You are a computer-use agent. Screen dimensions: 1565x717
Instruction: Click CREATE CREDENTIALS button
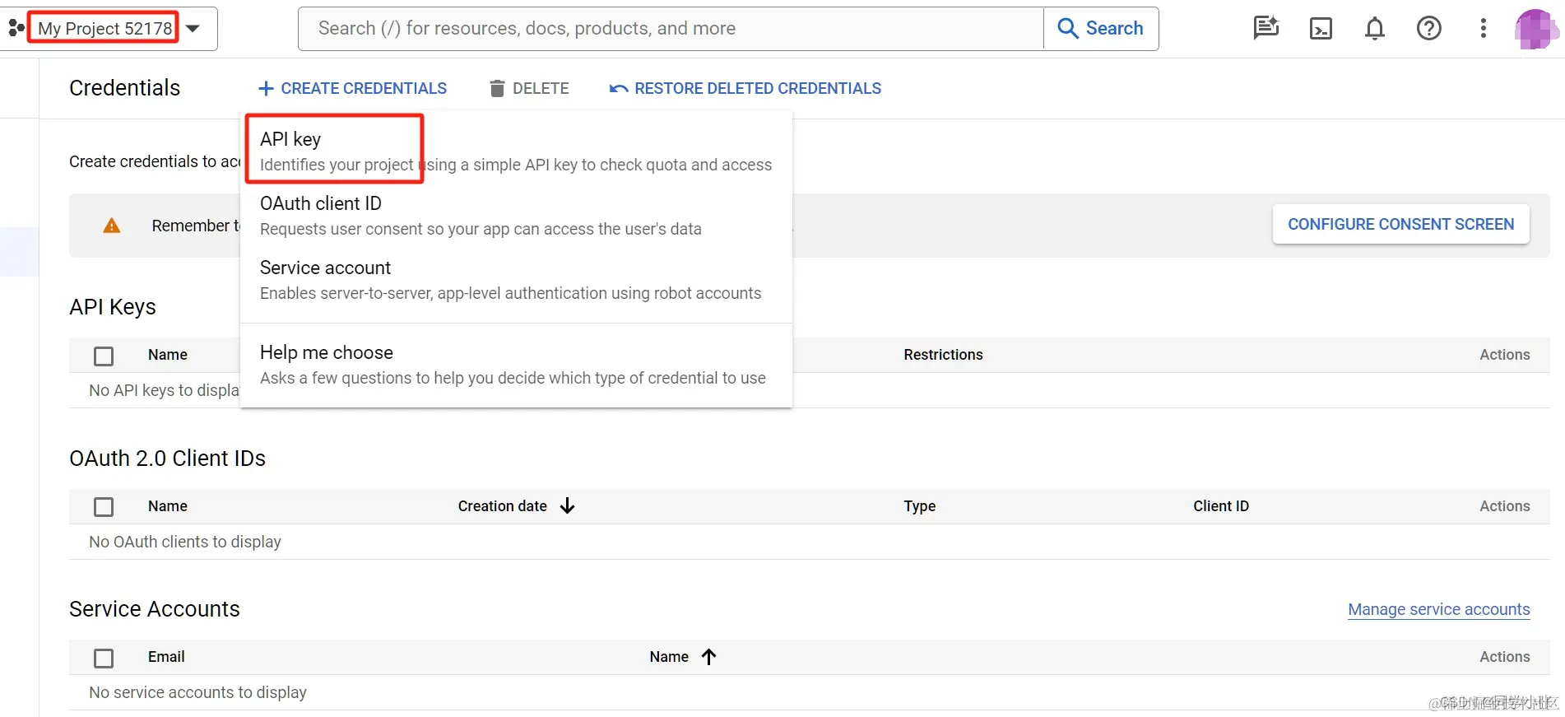(x=352, y=88)
